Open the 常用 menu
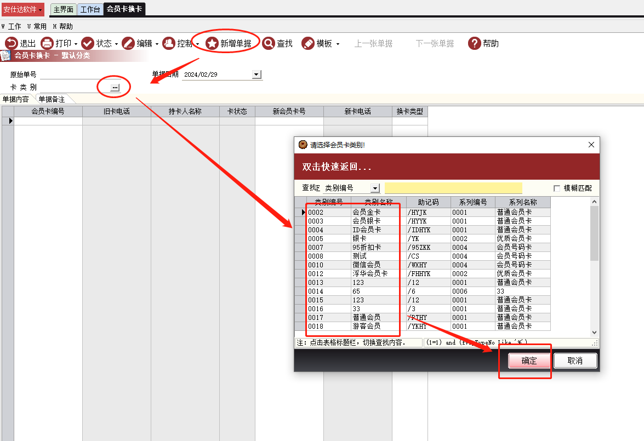The width and height of the screenshot is (644, 441). pyautogui.click(x=37, y=26)
